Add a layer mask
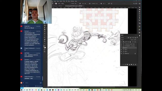 127,64
